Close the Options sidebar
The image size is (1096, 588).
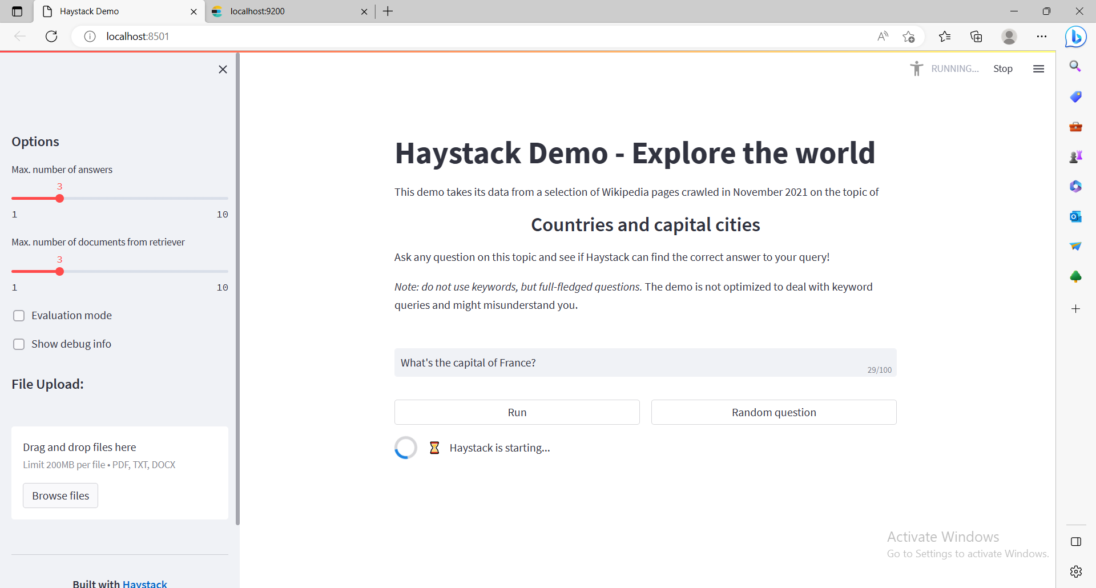223,69
